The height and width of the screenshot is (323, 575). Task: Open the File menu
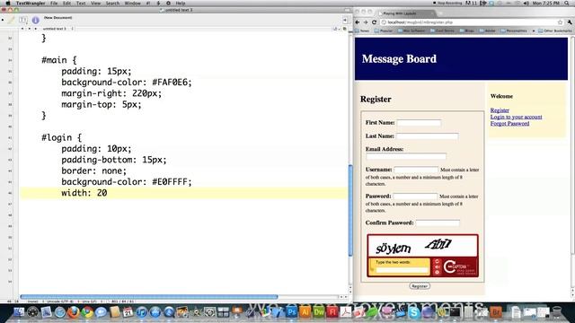click(54, 4)
